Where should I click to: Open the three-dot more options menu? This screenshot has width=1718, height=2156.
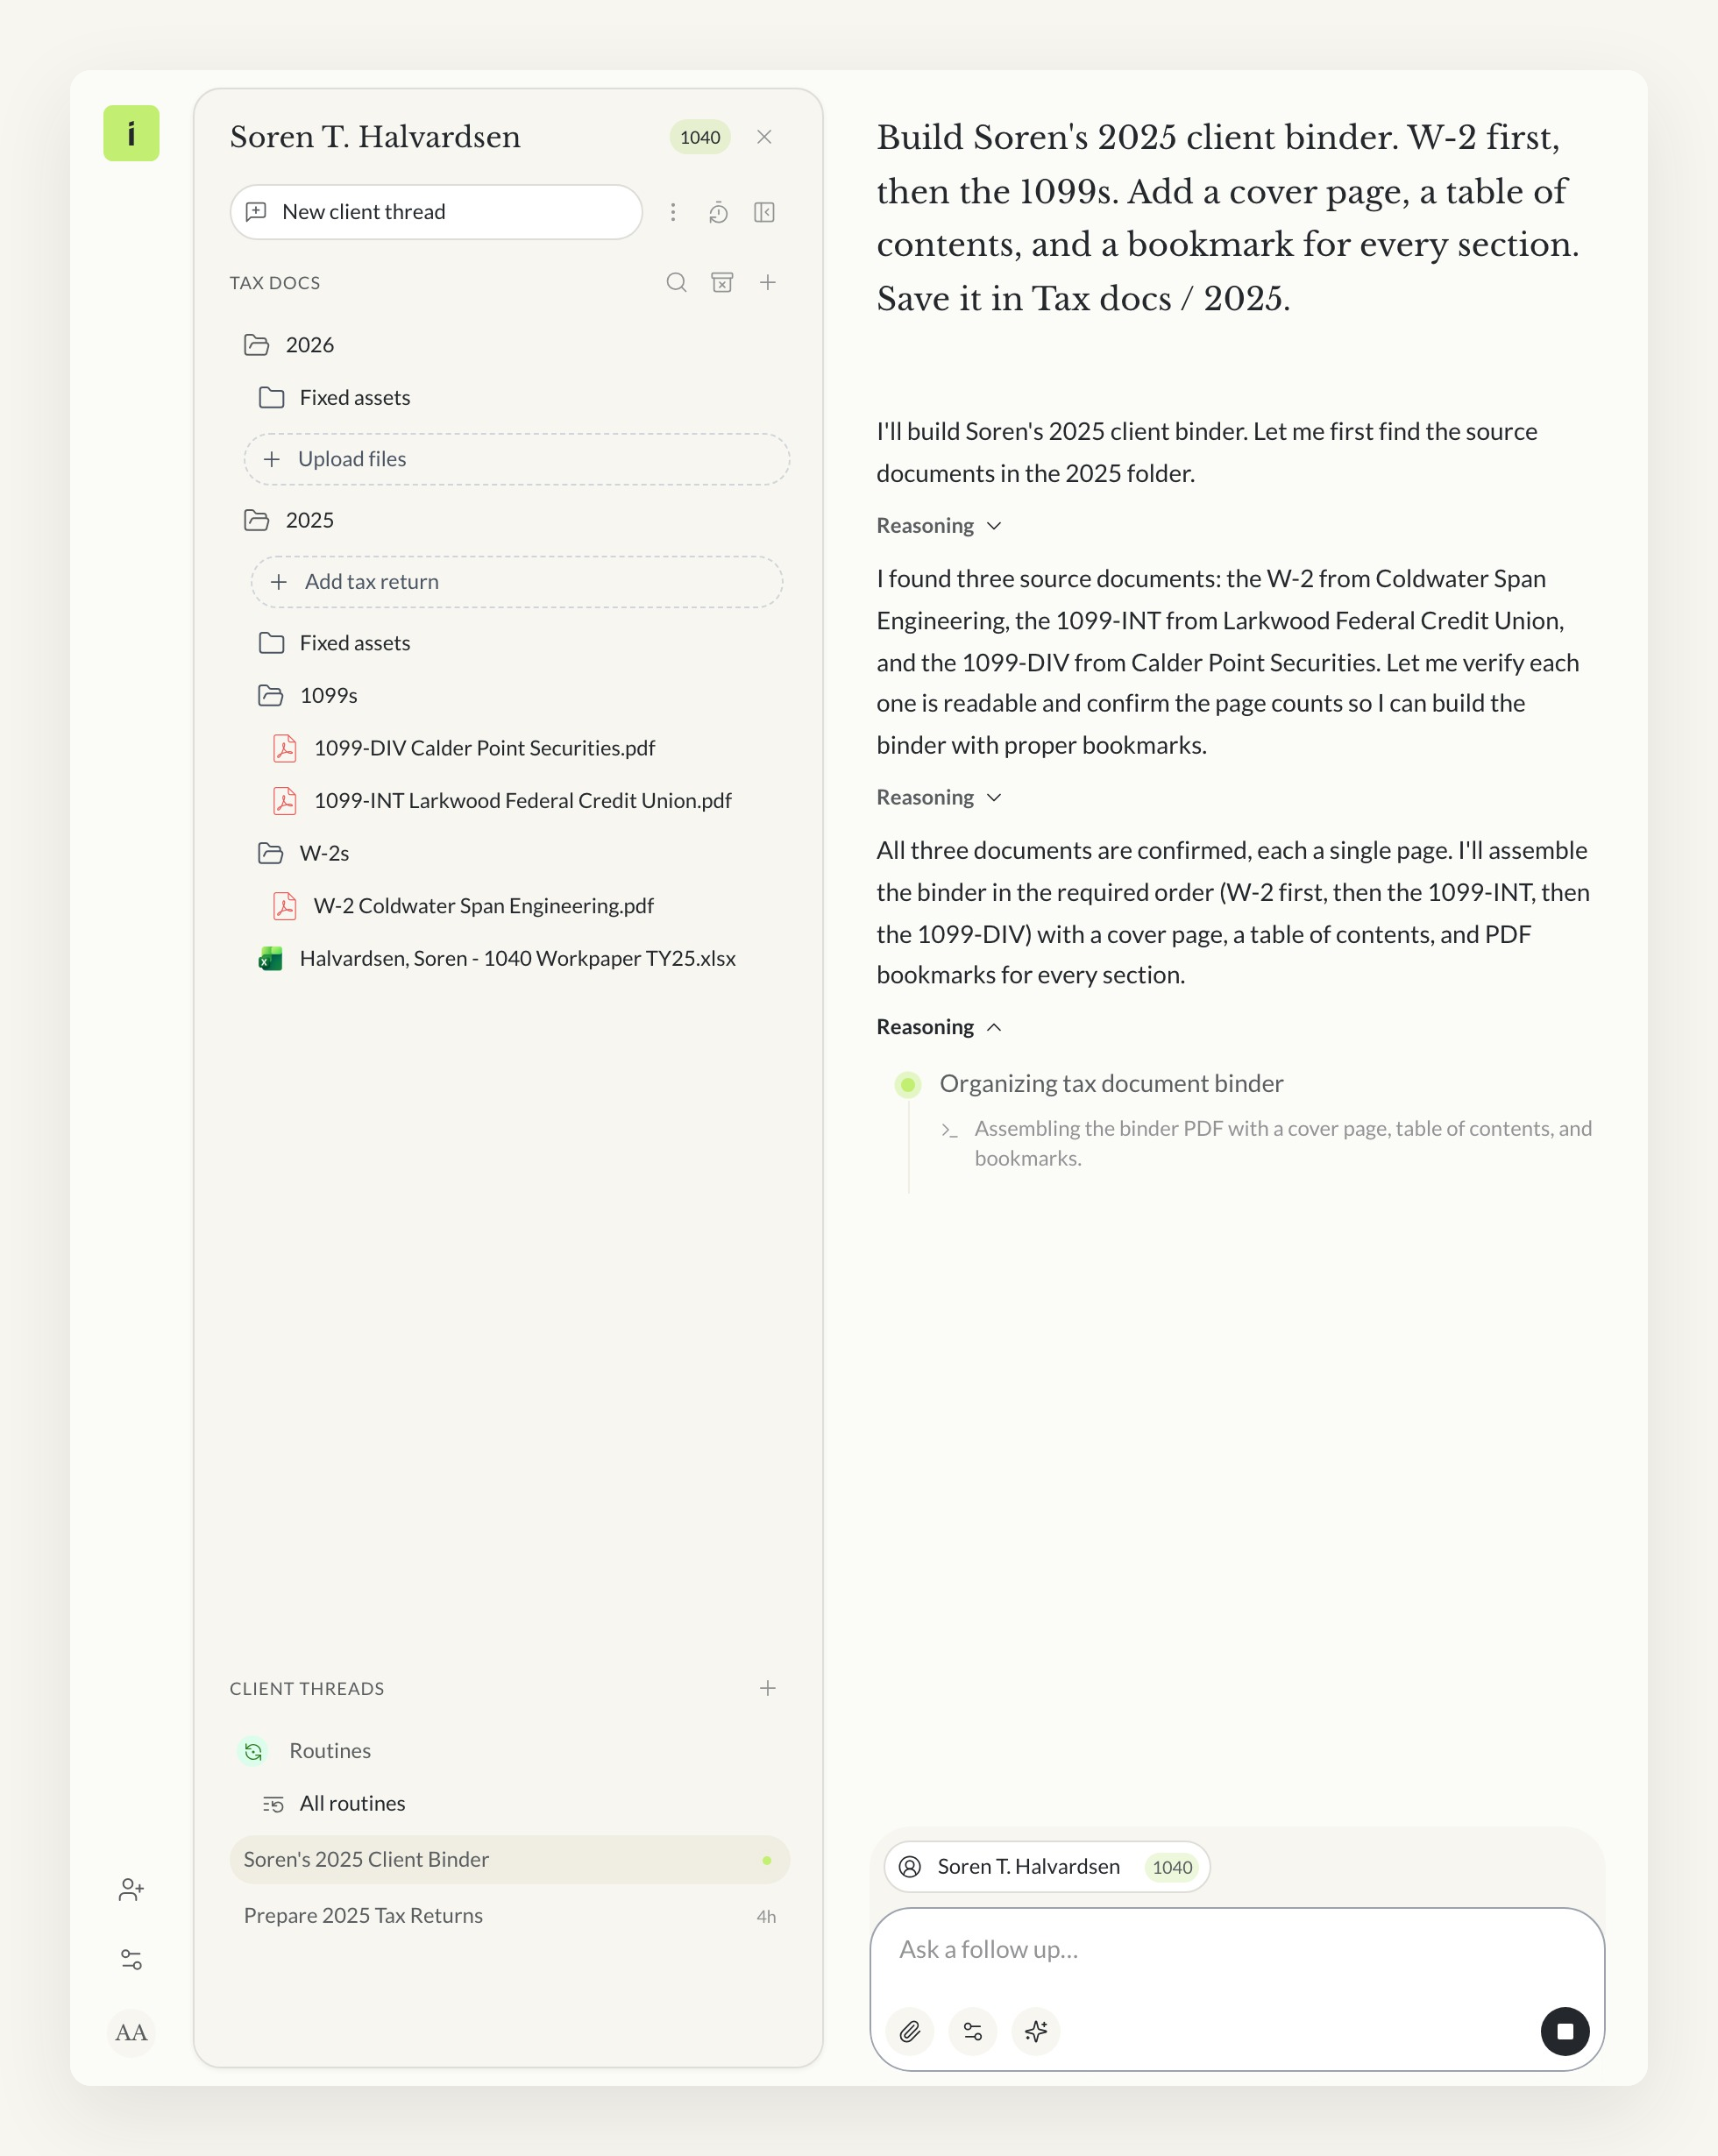673,212
